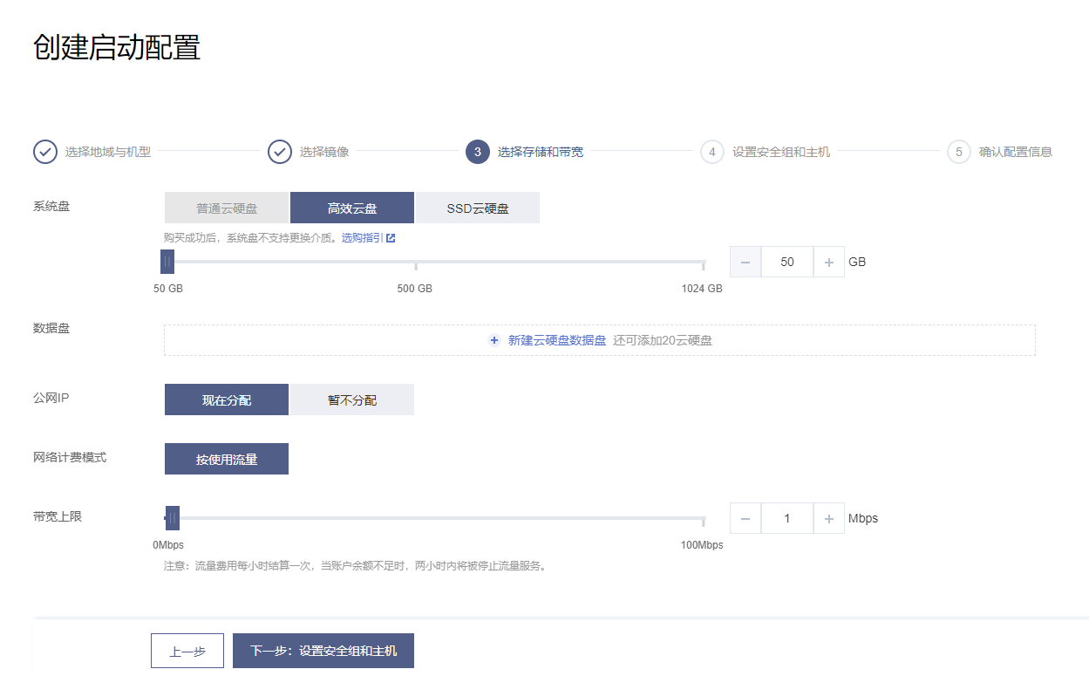Viewport: 1089px width, 676px height.
Task: Click the step 3 circle icon
Action: (x=478, y=152)
